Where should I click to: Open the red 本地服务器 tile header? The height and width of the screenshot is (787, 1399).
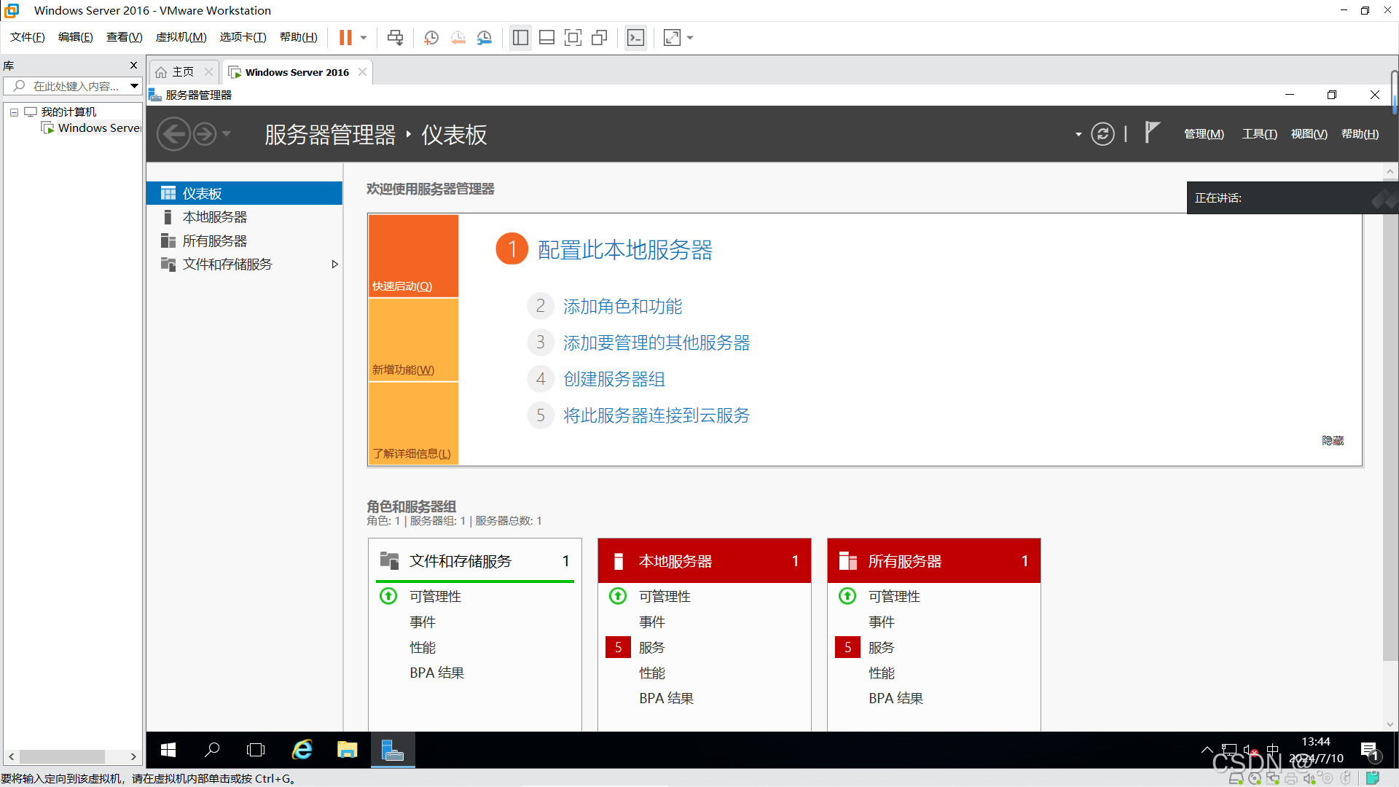coord(704,560)
